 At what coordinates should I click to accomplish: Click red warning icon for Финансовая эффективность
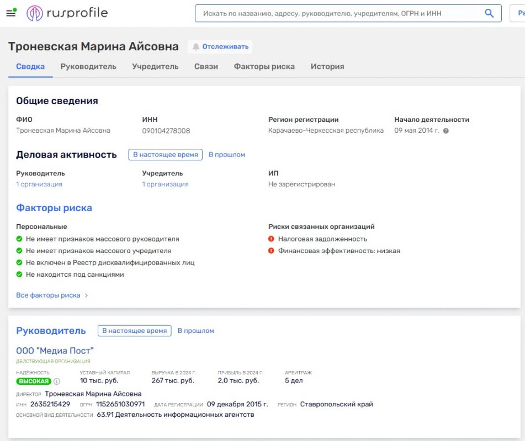271,251
